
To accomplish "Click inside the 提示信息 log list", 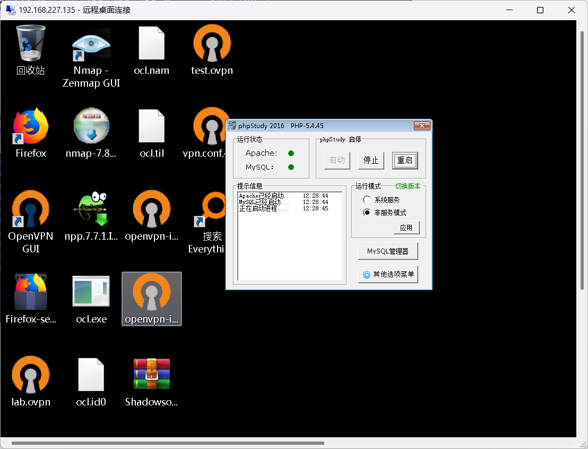I will tap(289, 244).
